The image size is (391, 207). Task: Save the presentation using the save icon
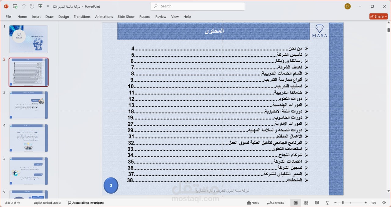[15, 6]
